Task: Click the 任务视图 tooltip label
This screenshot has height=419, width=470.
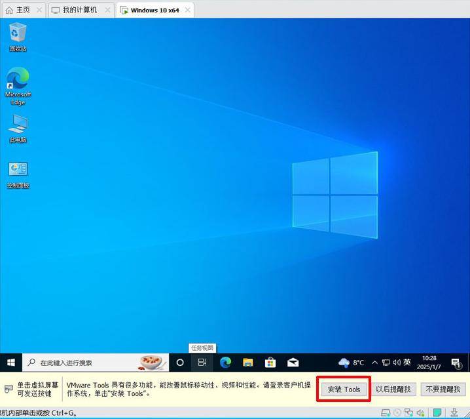Action: (x=202, y=348)
